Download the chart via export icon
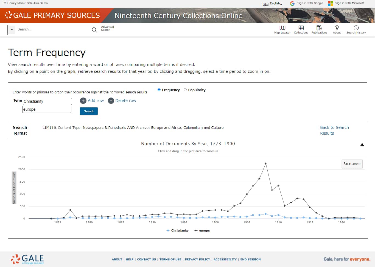 pos(362,145)
